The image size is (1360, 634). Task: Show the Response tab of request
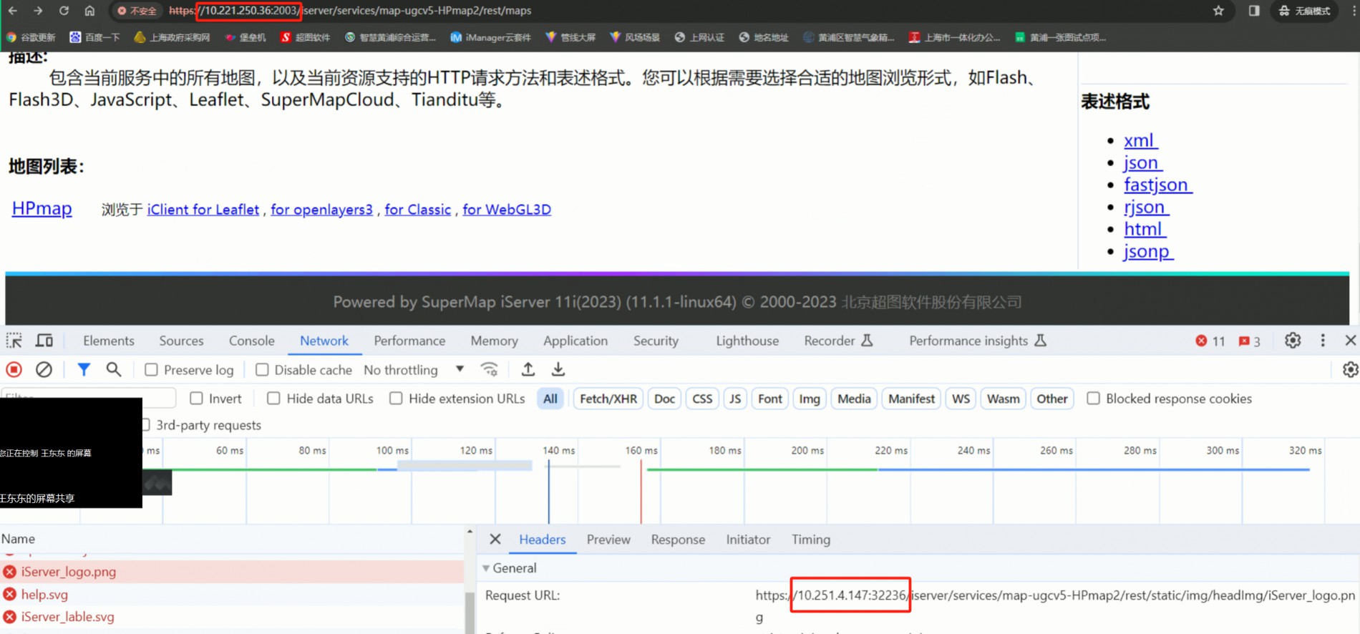(678, 540)
